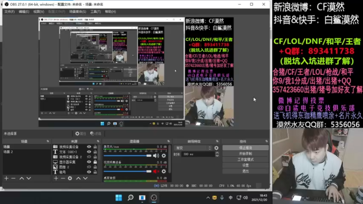Undock the 混音器 panel via header icon

click(x=168, y=141)
